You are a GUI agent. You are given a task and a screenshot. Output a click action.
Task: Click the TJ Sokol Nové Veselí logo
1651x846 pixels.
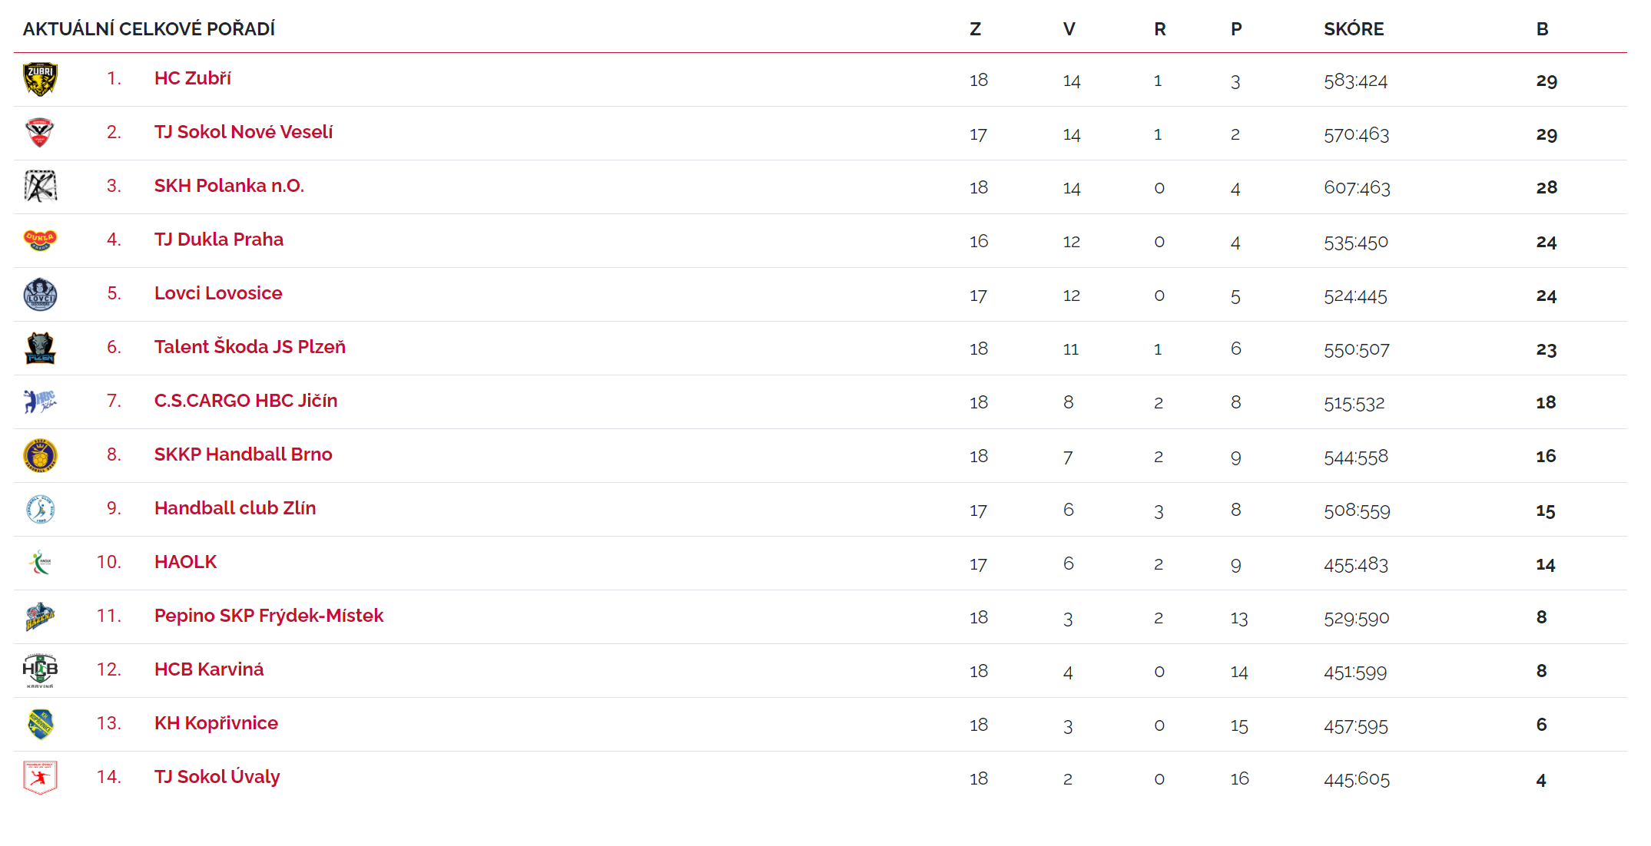coord(40,133)
